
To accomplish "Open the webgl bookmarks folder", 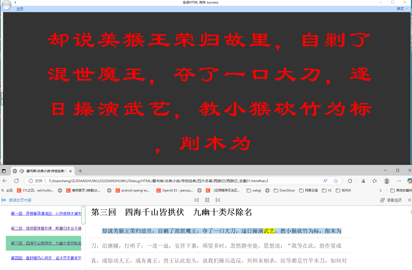I will pos(254,190).
